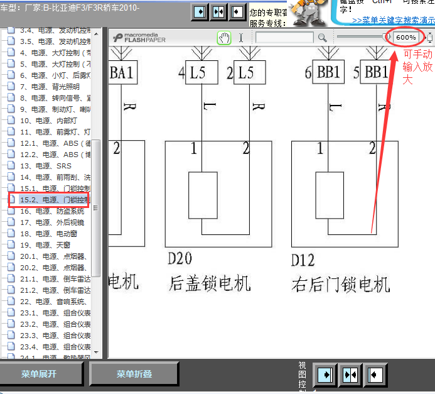Screen dimensions: 435x394
Task: Open tree item 12.2、电源、ABS
Action: (55, 155)
